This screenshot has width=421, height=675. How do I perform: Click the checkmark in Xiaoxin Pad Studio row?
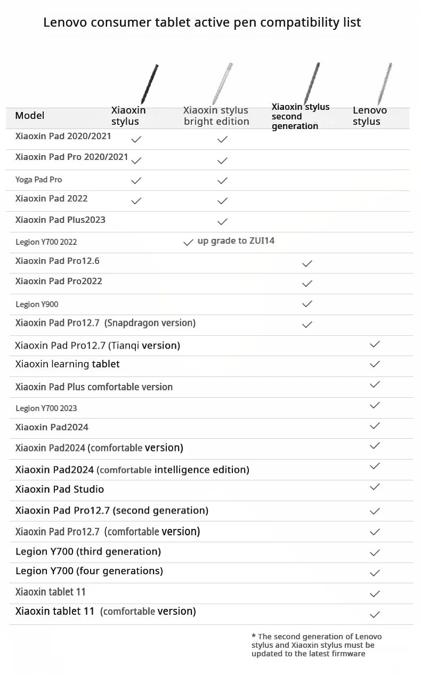pyautogui.click(x=375, y=487)
